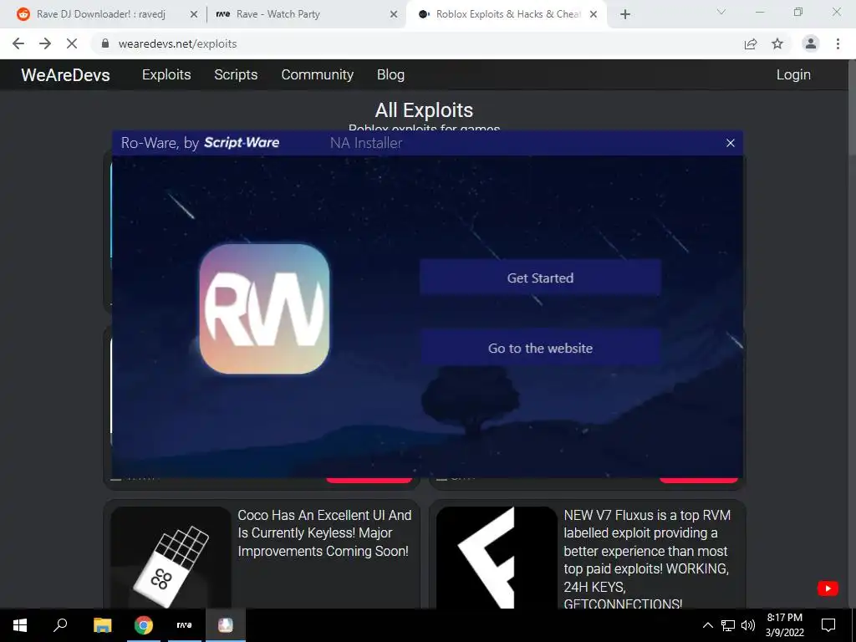Open a new browser tab
Image resolution: width=856 pixels, height=642 pixels.
click(x=625, y=15)
